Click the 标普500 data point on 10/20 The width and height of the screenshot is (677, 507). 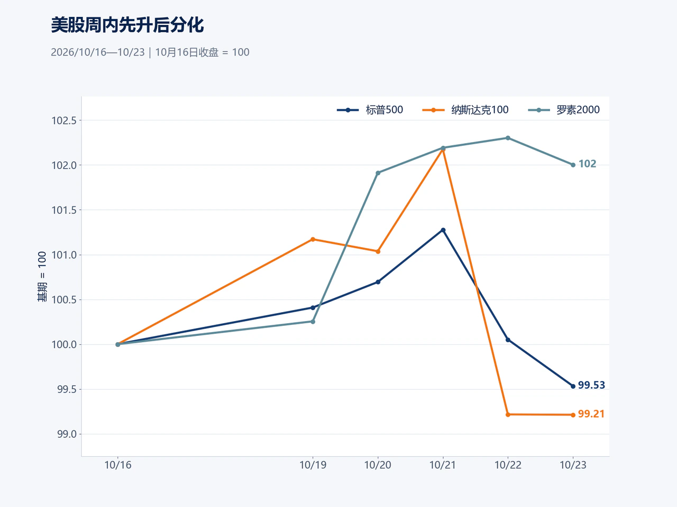[378, 282]
